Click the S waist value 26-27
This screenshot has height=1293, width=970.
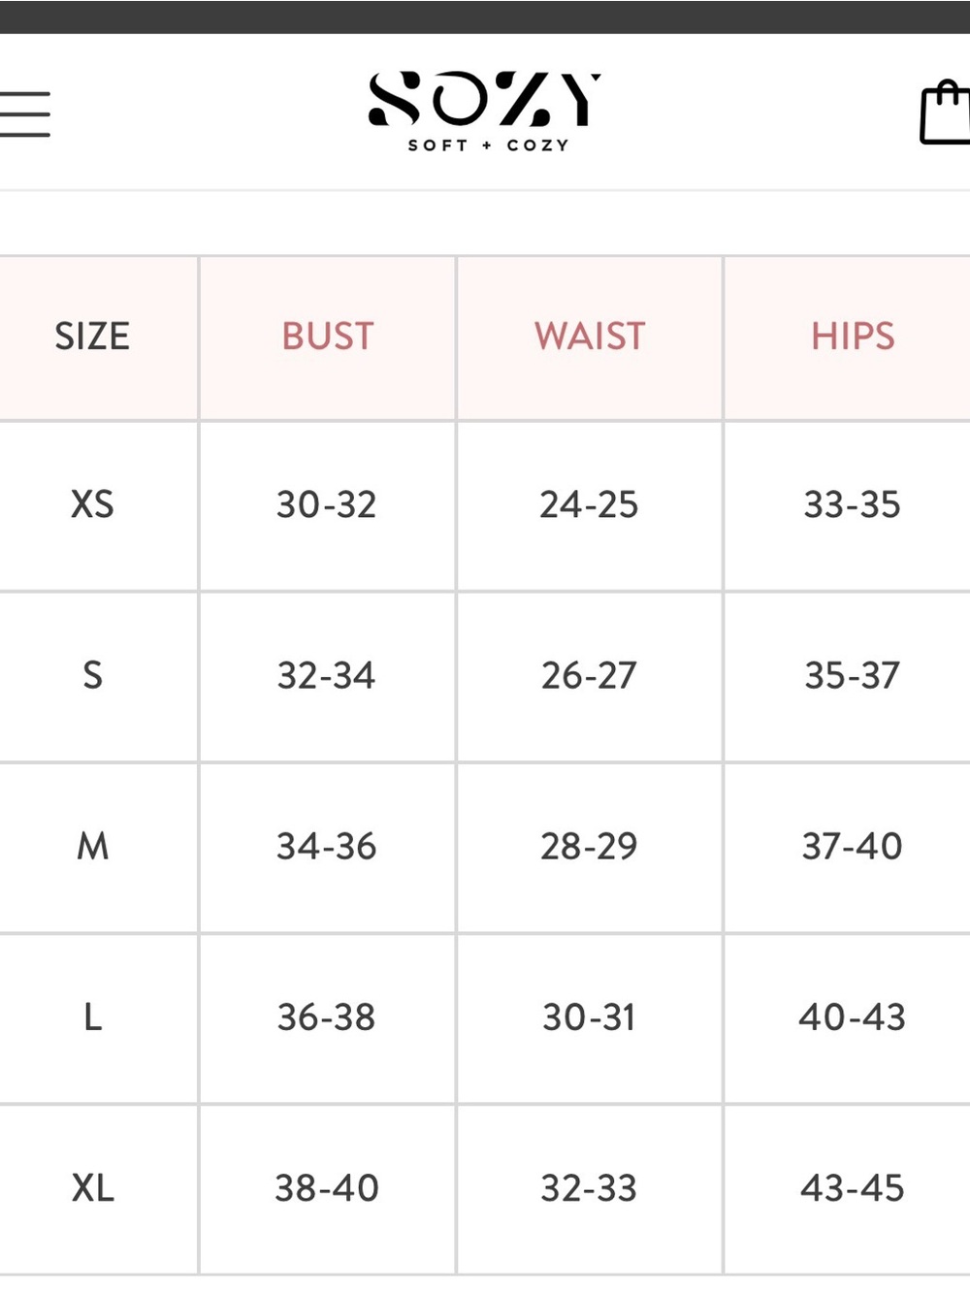pyautogui.click(x=589, y=675)
